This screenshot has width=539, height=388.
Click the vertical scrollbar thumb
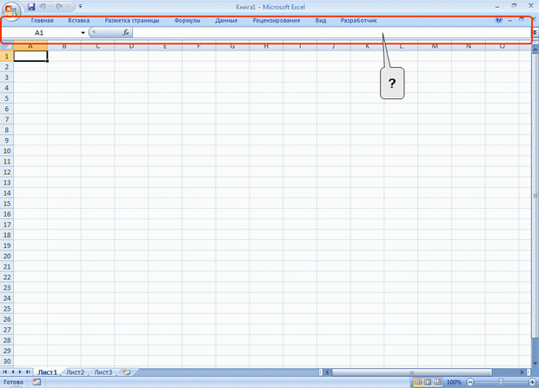tap(535, 196)
